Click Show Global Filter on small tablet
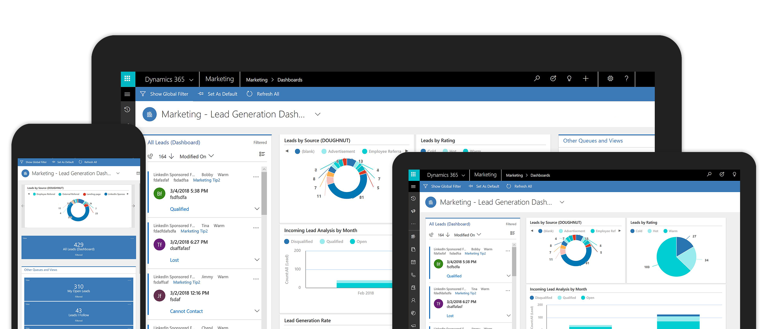 [x=442, y=186]
